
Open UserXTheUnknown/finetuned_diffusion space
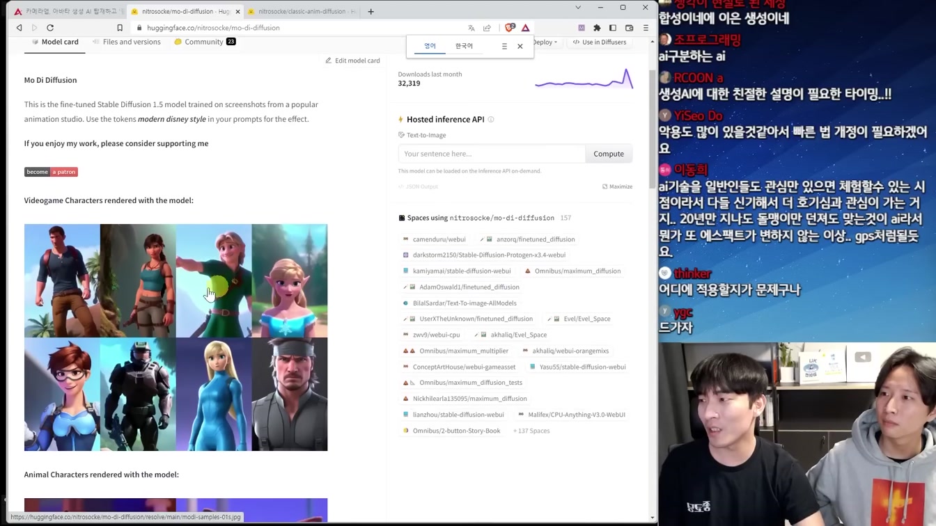[x=468, y=319]
